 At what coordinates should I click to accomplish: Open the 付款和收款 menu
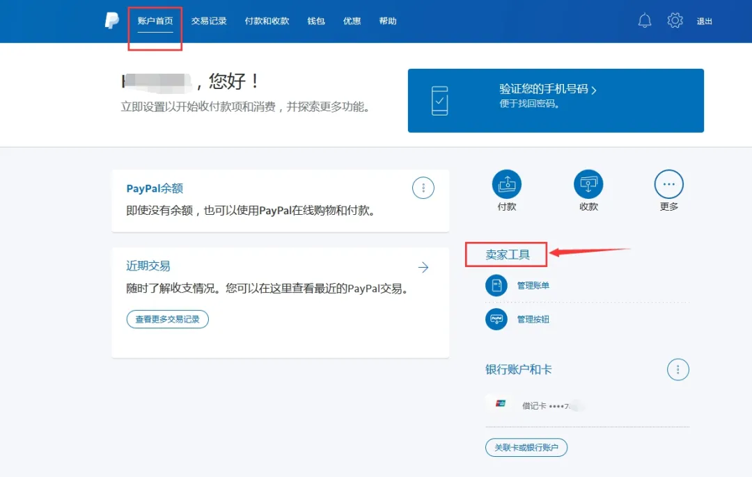coord(266,20)
